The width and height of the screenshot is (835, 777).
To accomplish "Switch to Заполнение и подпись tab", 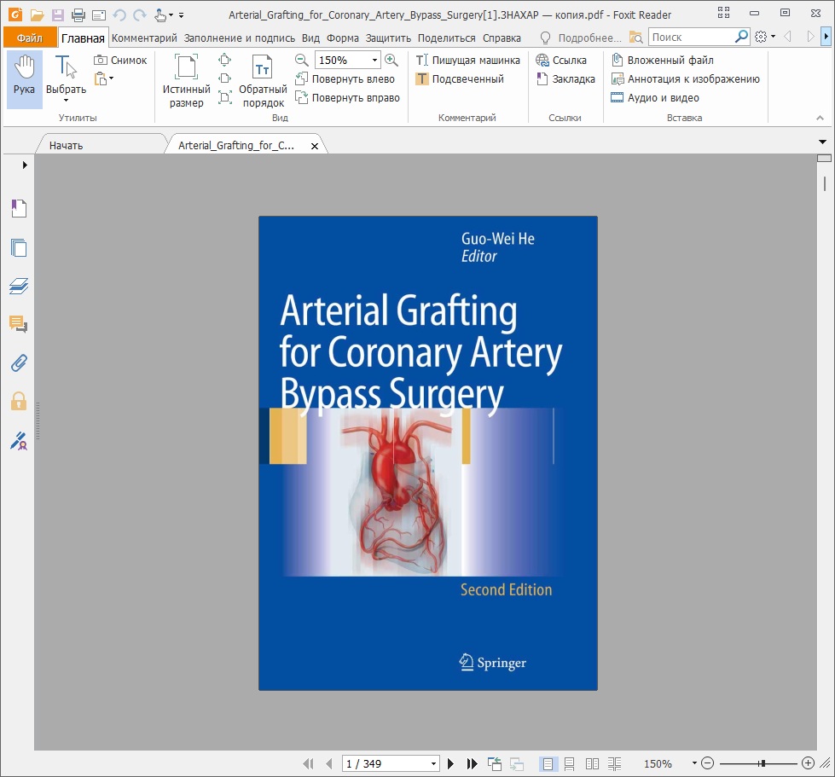I will [x=239, y=38].
